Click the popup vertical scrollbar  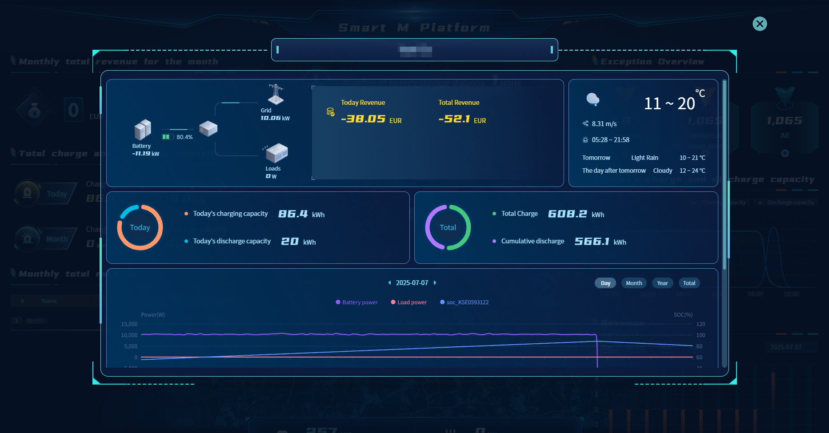click(x=724, y=178)
